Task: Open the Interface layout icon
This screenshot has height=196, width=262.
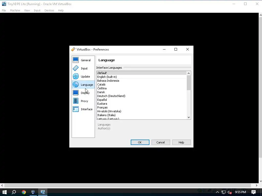Action: click(x=75, y=109)
